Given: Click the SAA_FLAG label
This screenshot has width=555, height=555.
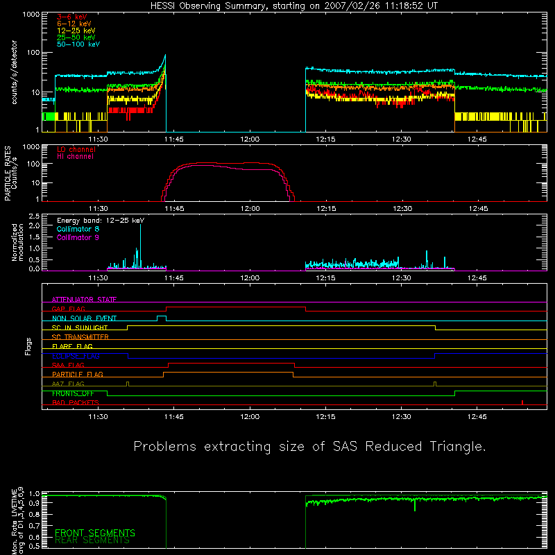Looking at the screenshot, I should click(x=68, y=365).
